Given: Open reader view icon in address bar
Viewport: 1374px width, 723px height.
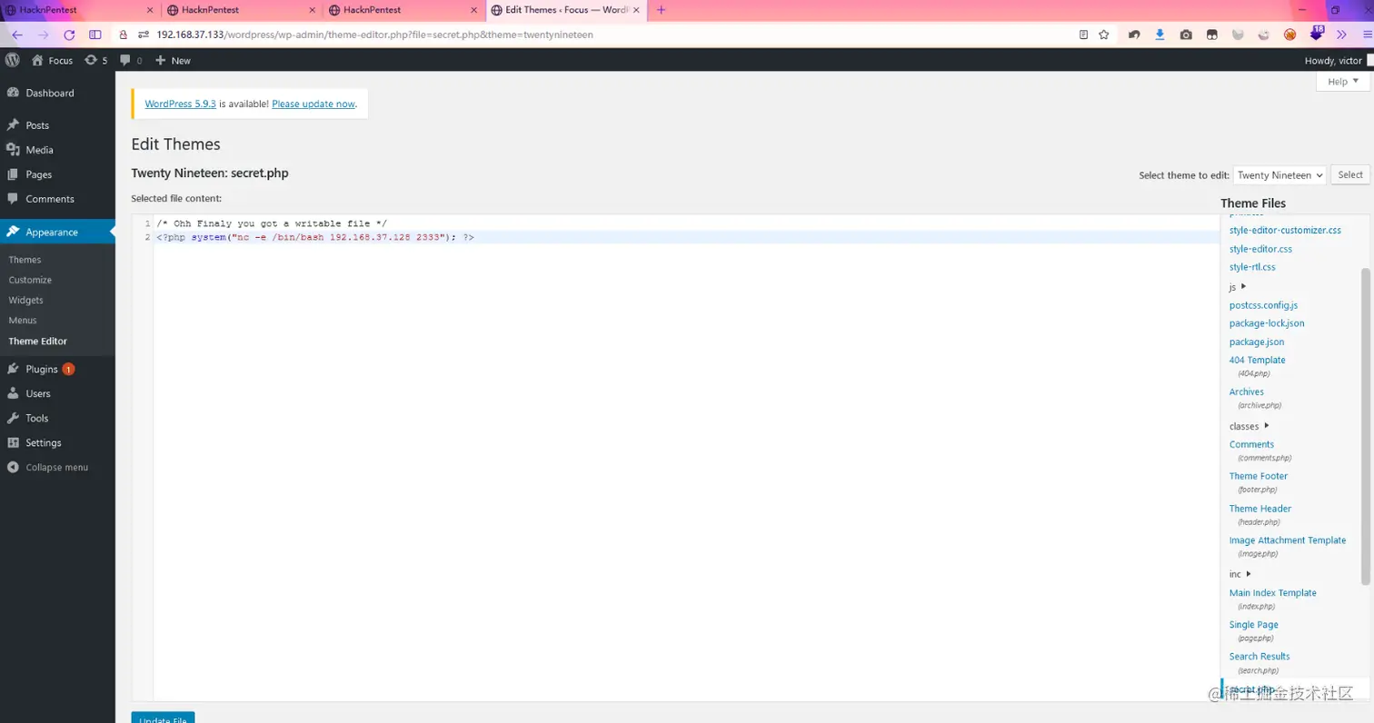Looking at the screenshot, I should (1083, 35).
